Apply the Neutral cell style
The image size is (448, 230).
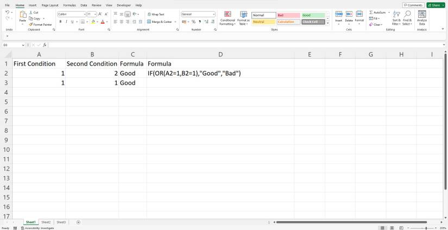pos(264,22)
